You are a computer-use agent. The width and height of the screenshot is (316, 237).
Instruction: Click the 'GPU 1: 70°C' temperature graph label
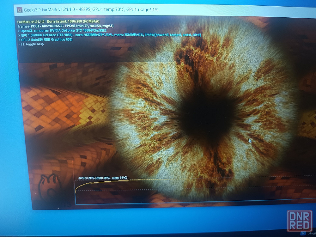click(103, 178)
